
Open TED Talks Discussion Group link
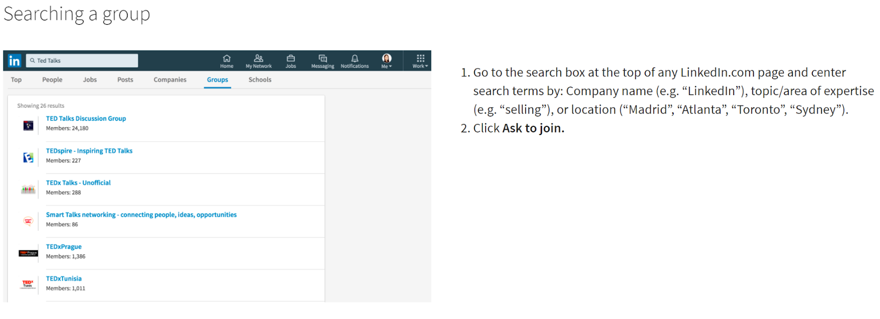pyautogui.click(x=86, y=119)
